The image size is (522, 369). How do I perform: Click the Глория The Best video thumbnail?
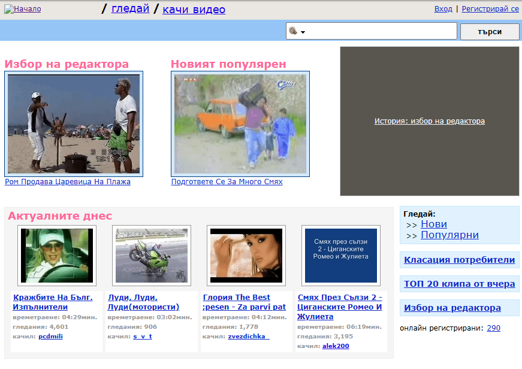click(x=246, y=256)
